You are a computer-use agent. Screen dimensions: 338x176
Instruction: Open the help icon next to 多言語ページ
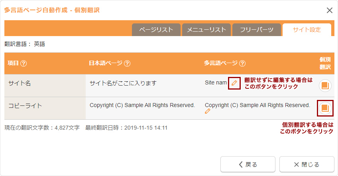242,63
